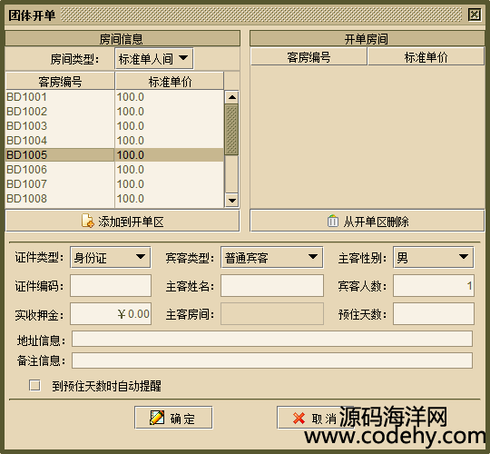This screenshot has width=490, height=454.
Task: Open the 房间类型 dropdown
Action: 154,58
